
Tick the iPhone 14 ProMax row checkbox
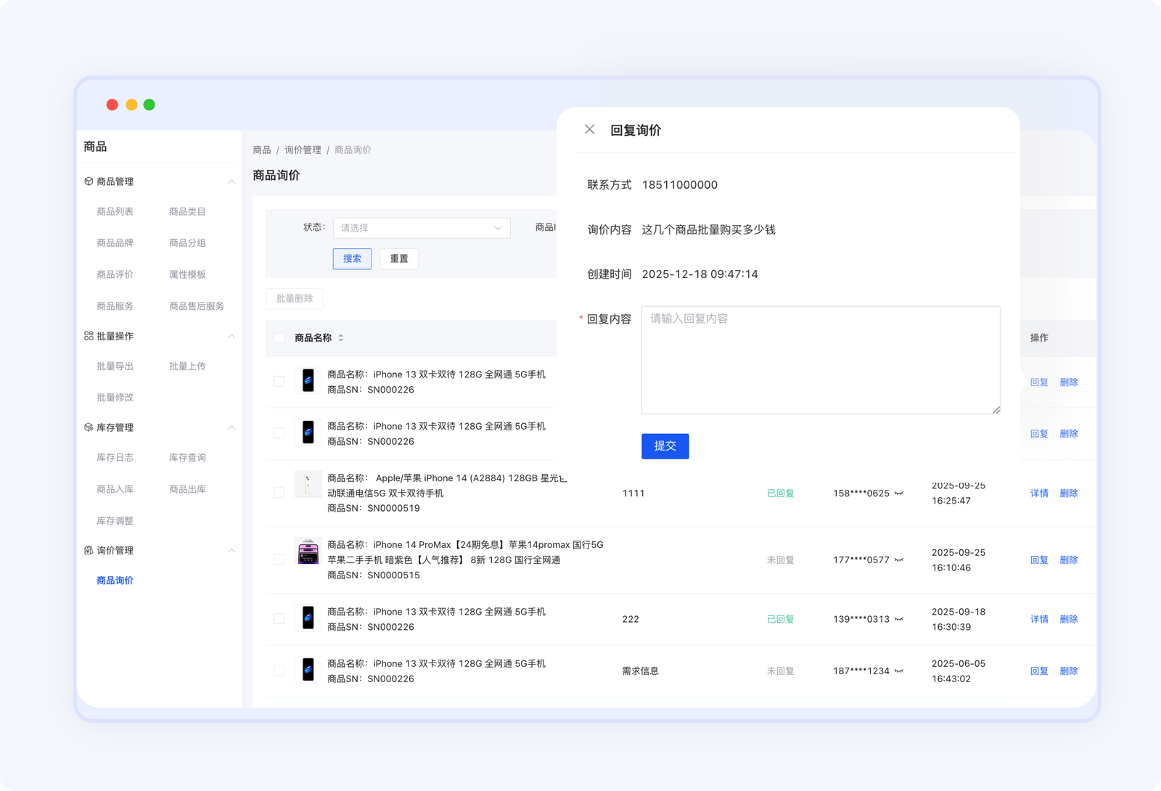[279, 560]
